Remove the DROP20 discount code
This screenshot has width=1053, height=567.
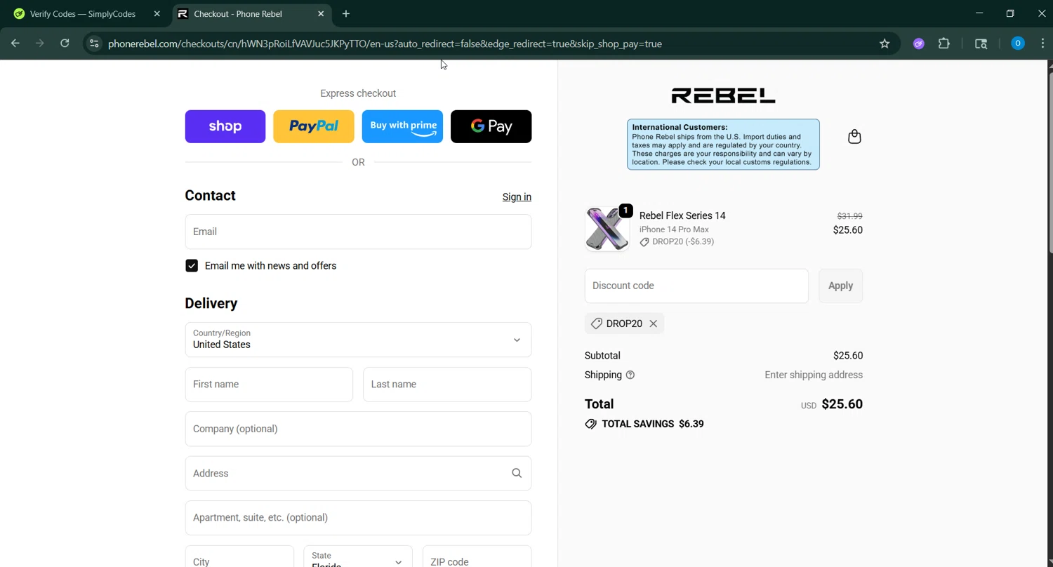[654, 323]
